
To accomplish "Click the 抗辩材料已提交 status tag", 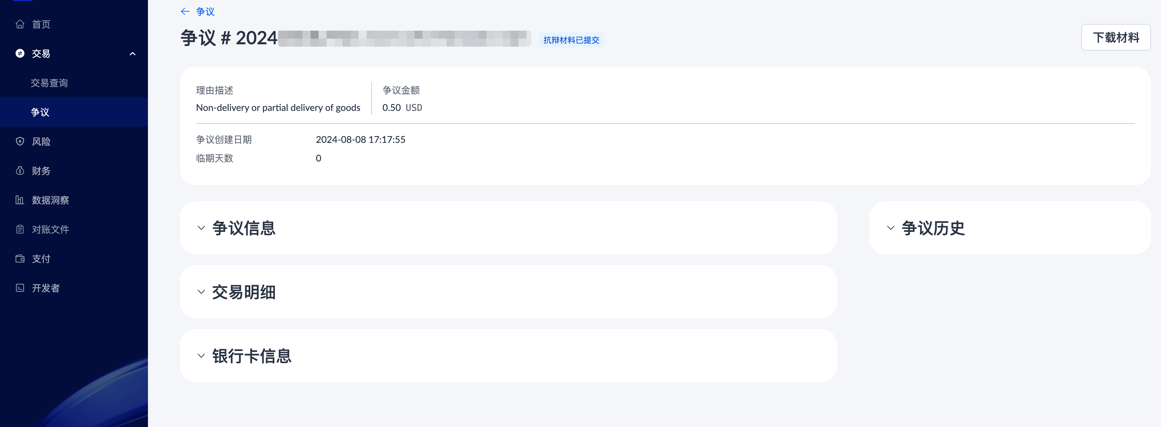I will click(571, 40).
